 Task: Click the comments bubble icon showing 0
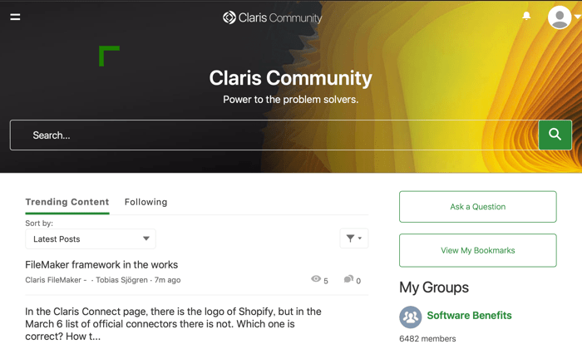[x=348, y=279]
